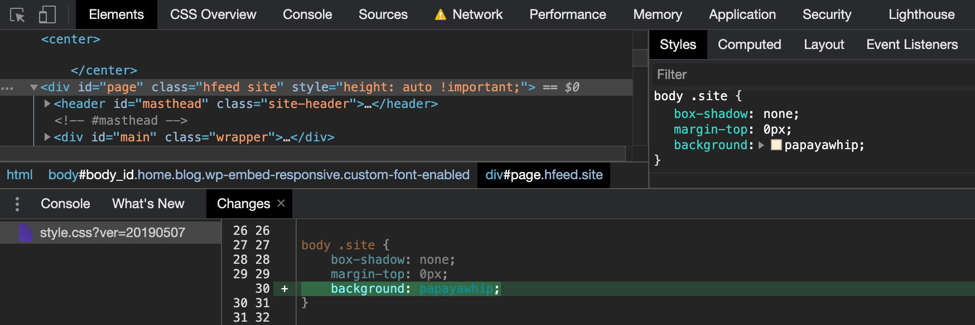Image resolution: width=975 pixels, height=325 pixels.
Task: Expand the background shorthand property triangle
Action: point(761,145)
